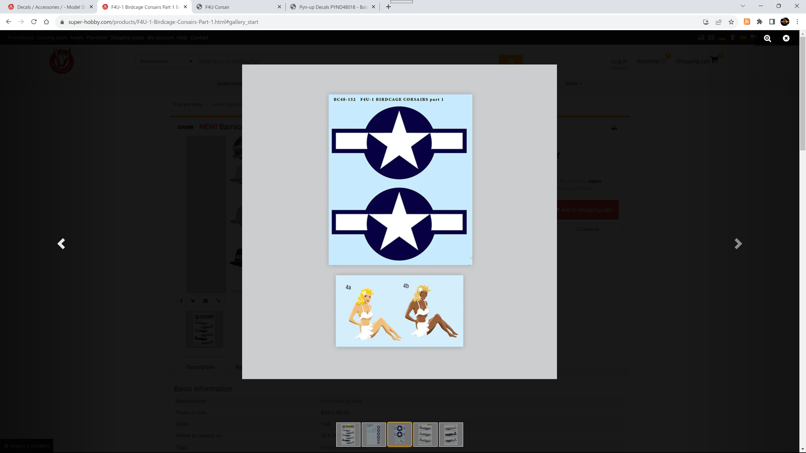Bookmark this page with star icon
This screenshot has width=806, height=453.
click(x=731, y=22)
